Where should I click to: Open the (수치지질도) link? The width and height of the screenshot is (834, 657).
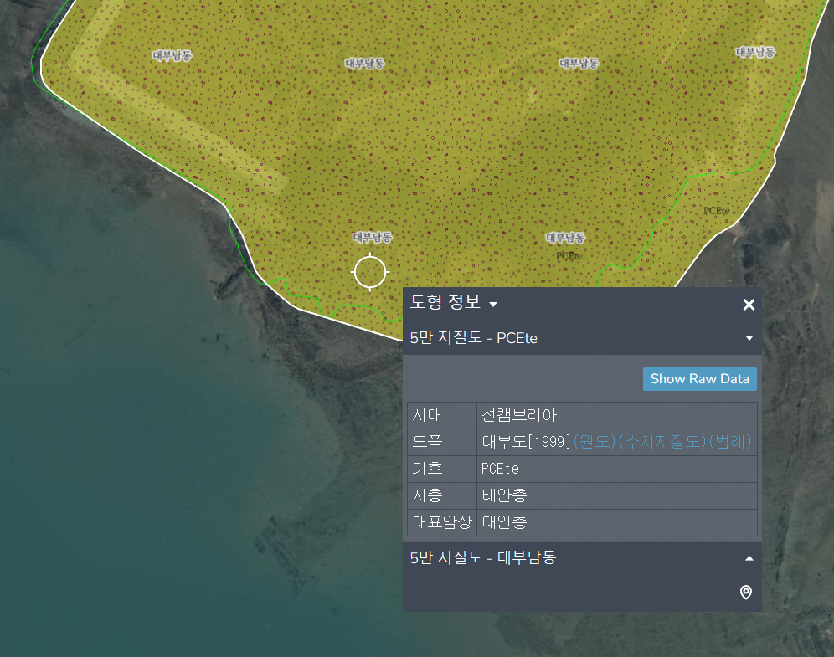pyautogui.click(x=662, y=442)
